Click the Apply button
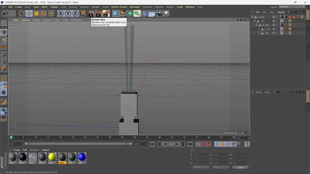Viewport: 310px width, 174px height. (240, 168)
